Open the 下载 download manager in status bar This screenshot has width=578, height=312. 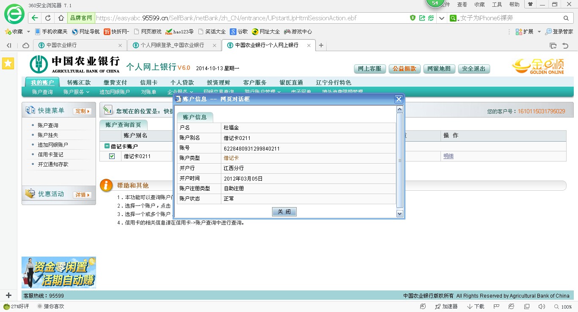(476, 307)
